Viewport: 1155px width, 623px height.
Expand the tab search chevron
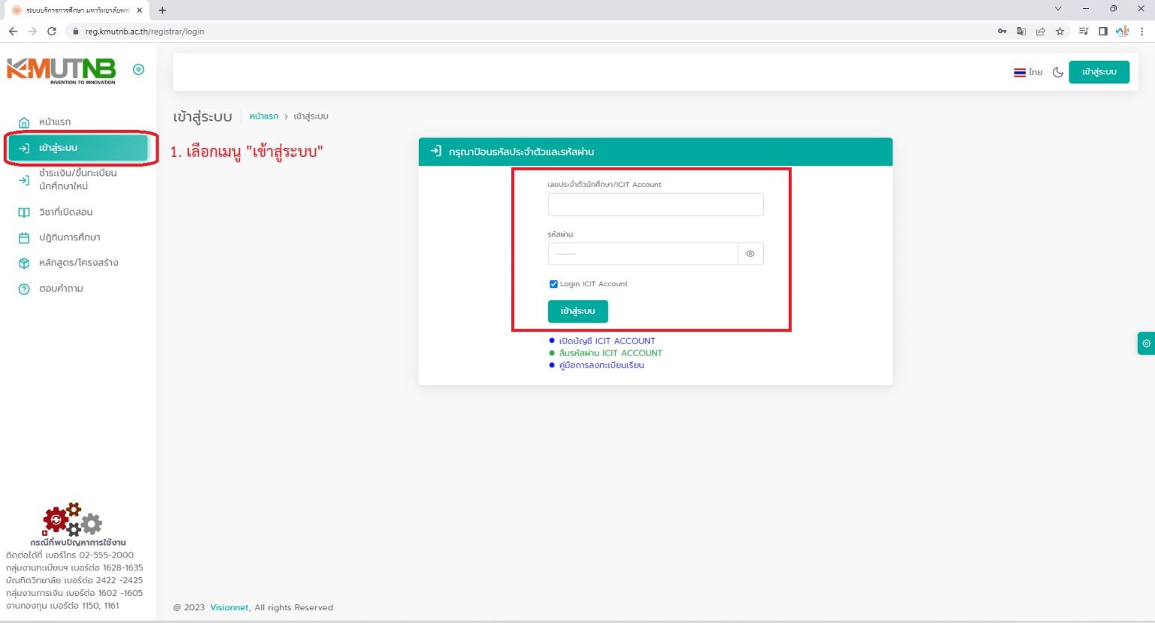click(x=1058, y=9)
